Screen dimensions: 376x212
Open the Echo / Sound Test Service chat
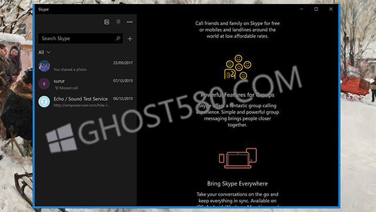tap(86, 102)
